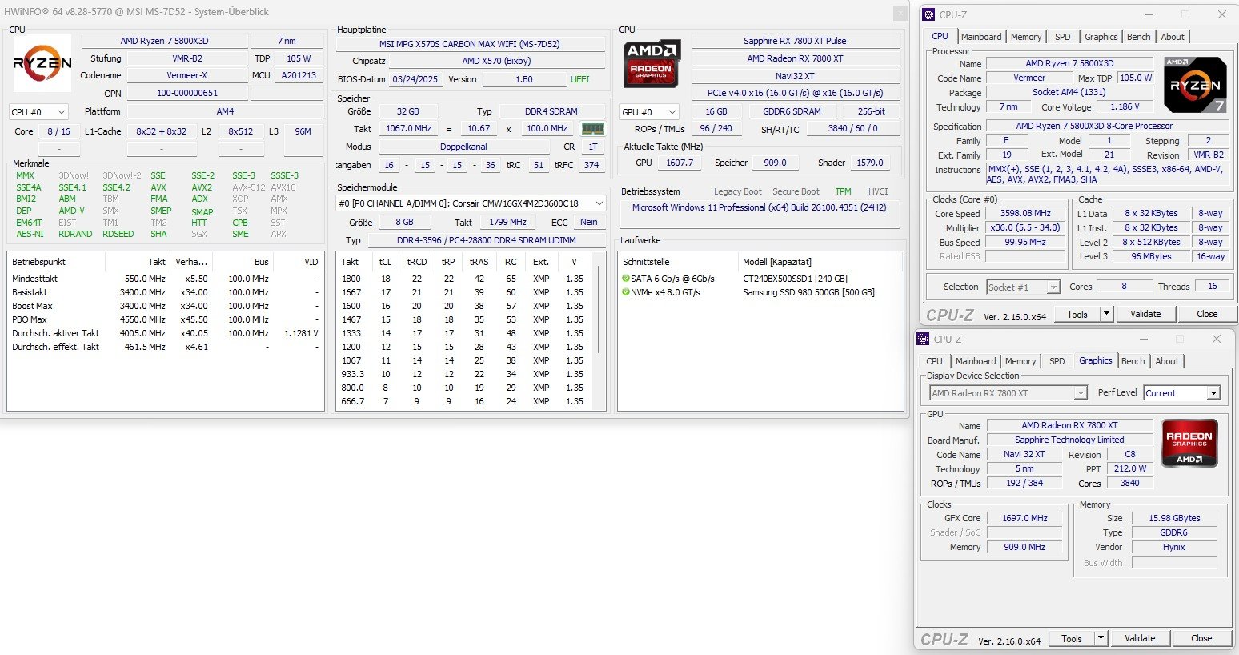This screenshot has width=1239, height=655.
Task: Click the 3598.08 MHz Core Speed value in CPU-Z
Action: pos(1025,214)
